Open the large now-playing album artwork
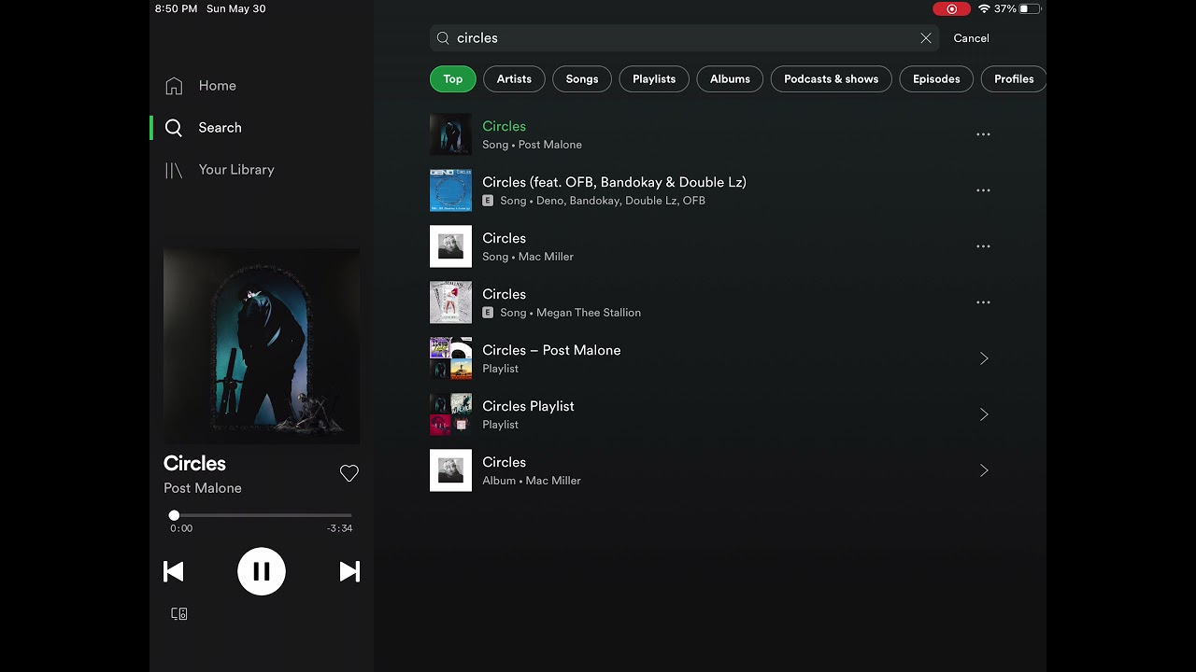This screenshot has height=672, width=1196. point(262,345)
